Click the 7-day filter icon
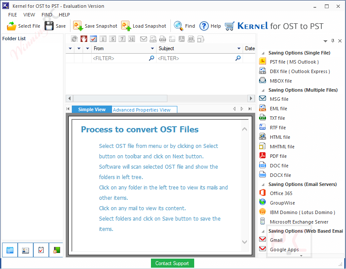346x269 pixels. [122, 39]
